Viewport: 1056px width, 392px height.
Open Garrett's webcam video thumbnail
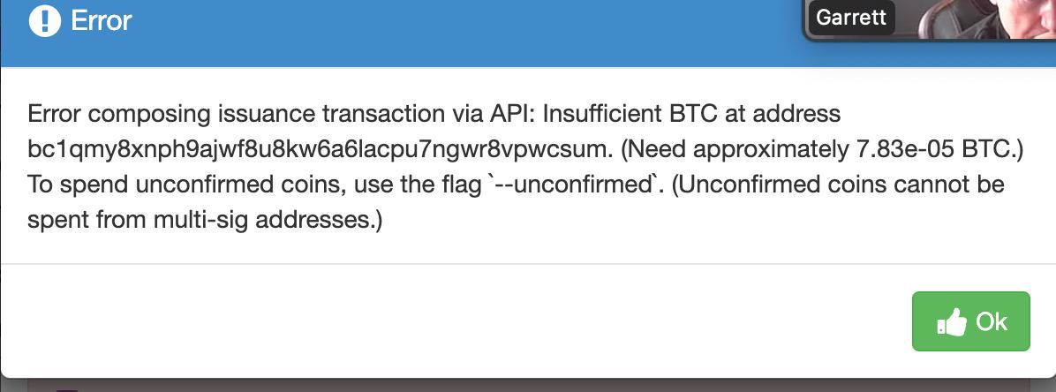pos(930,19)
